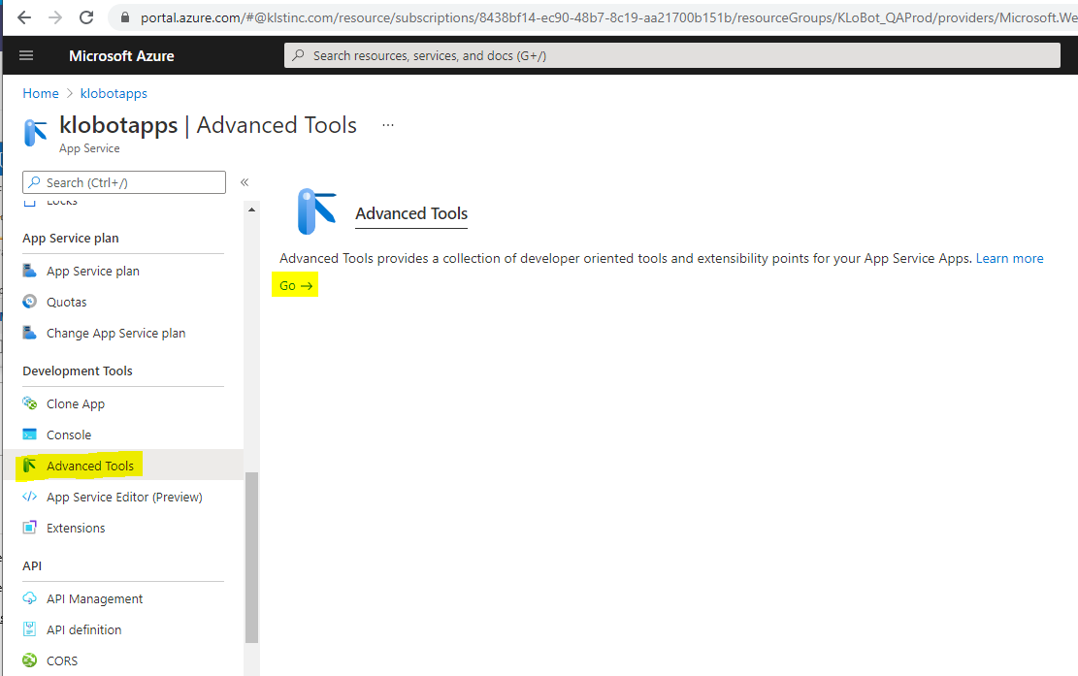Click the Advanced Tools underlined heading
The height and width of the screenshot is (676, 1078).
(x=411, y=213)
